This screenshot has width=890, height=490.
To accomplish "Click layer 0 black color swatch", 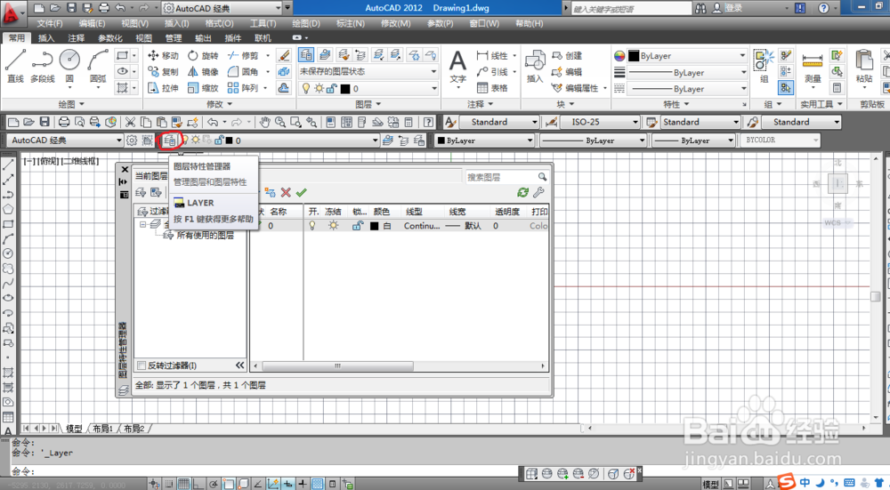I will pyautogui.click(x=374, y=226).
